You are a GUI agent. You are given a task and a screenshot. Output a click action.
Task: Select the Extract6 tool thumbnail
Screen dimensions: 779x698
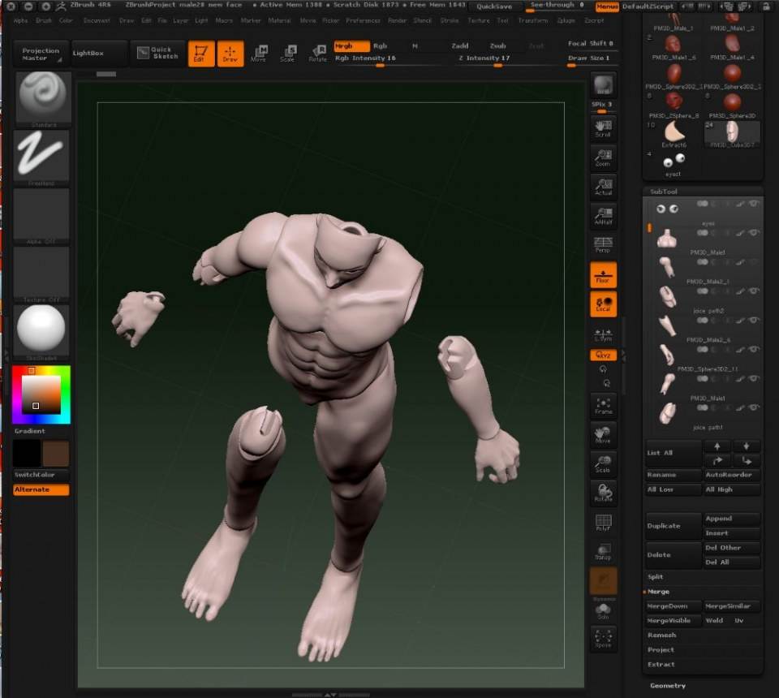pos(674,132)
